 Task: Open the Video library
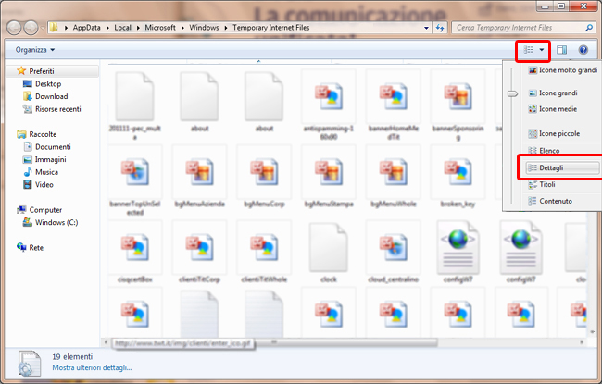44,185
